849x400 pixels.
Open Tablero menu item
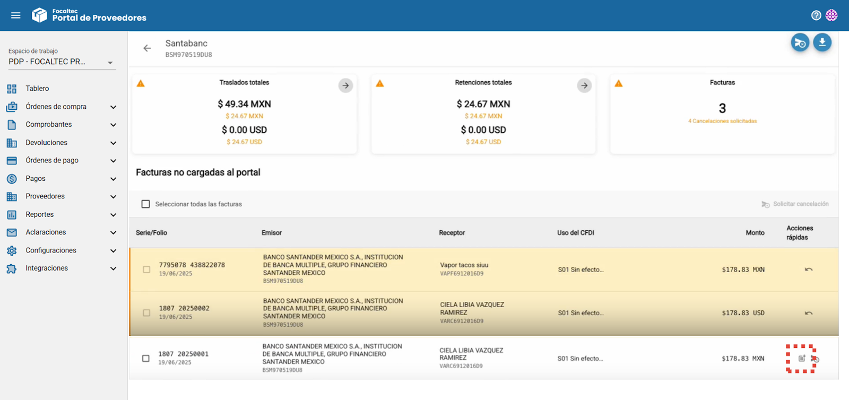(x=37, y=89)
